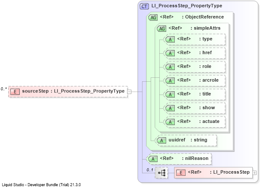Viewport: 260px width, 187px height.
Task: Select the LI_ProcessStep_PropertyType complex type title
Action: [187, 6]
